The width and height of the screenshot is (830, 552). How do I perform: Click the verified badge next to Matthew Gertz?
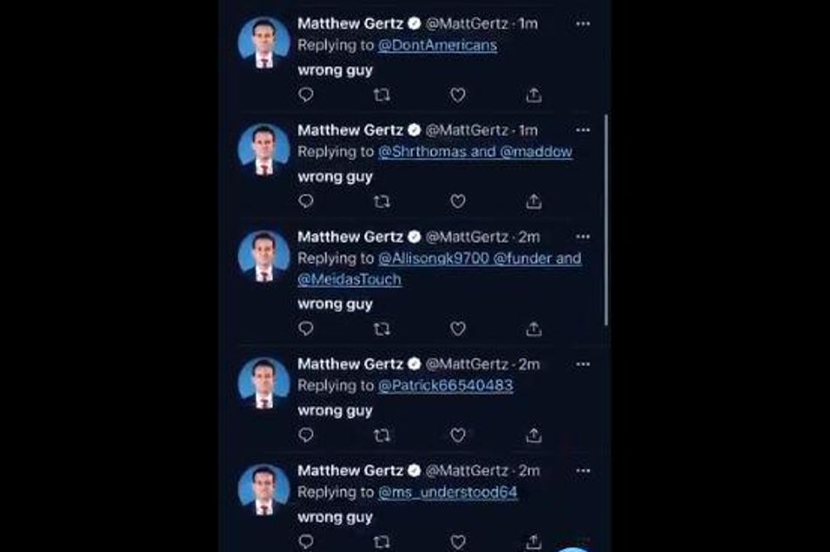414,24
